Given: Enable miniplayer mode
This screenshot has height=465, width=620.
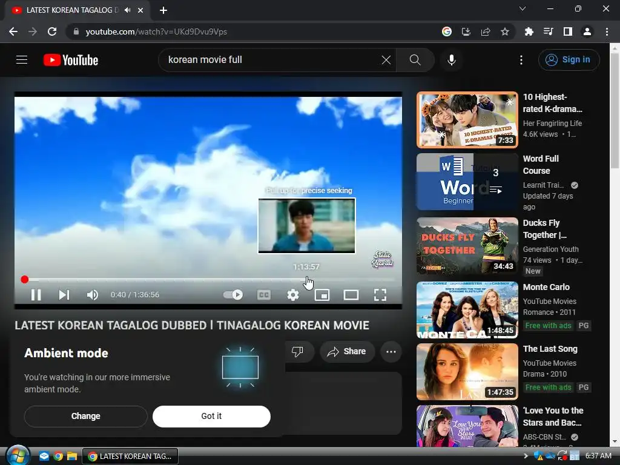Looking at the screenshot, I should (322, 295).
